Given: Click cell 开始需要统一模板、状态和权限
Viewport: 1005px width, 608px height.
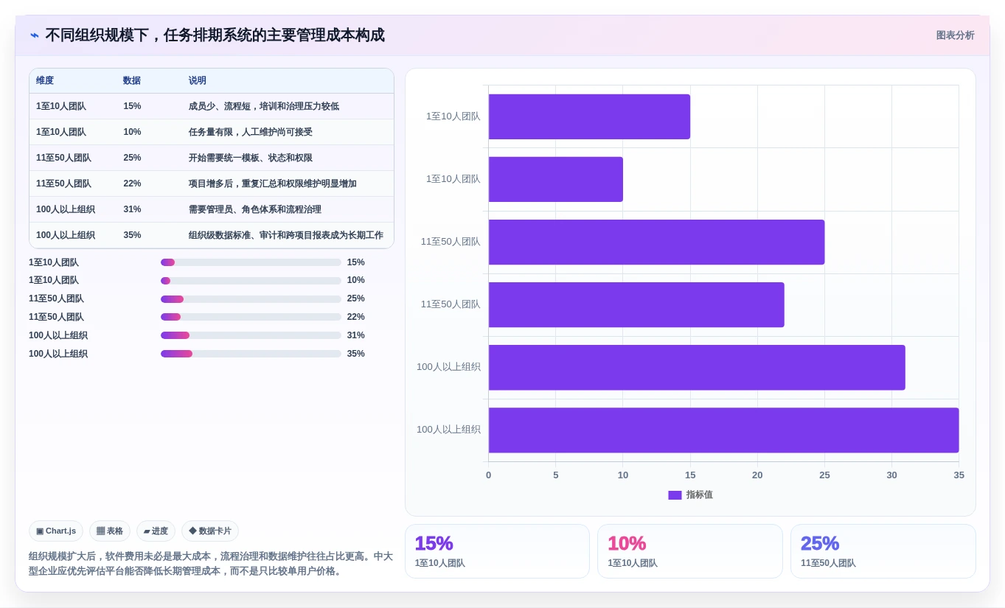Looking at the screenshot, I should coord(251,158).
